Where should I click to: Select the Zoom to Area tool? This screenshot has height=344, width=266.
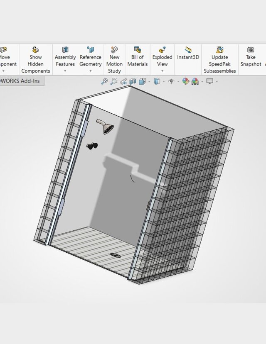[x=114, y=81]
